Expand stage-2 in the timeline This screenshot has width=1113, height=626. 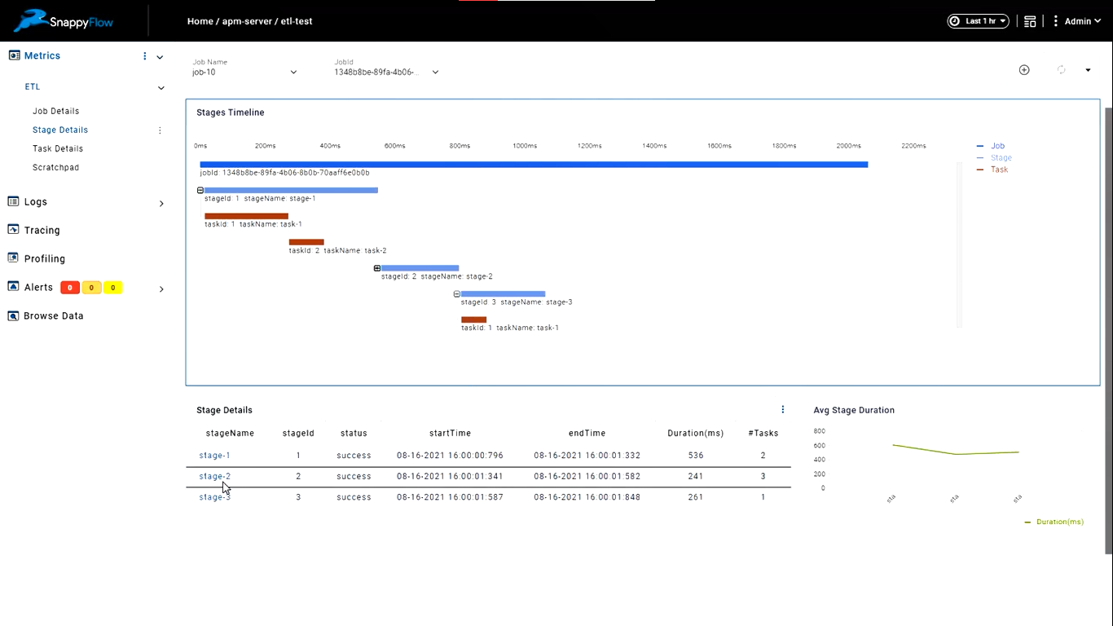(377, 268)
